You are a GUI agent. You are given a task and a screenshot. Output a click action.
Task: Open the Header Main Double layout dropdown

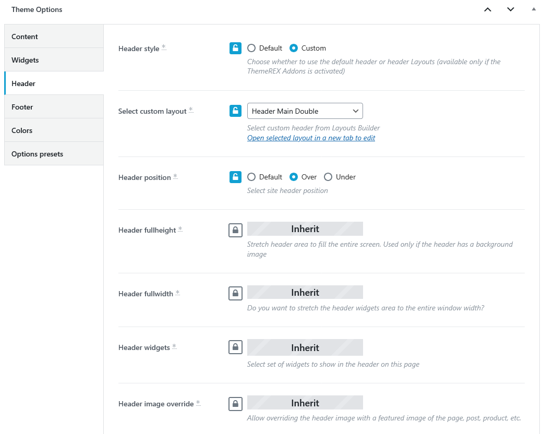tap(305, 111)
